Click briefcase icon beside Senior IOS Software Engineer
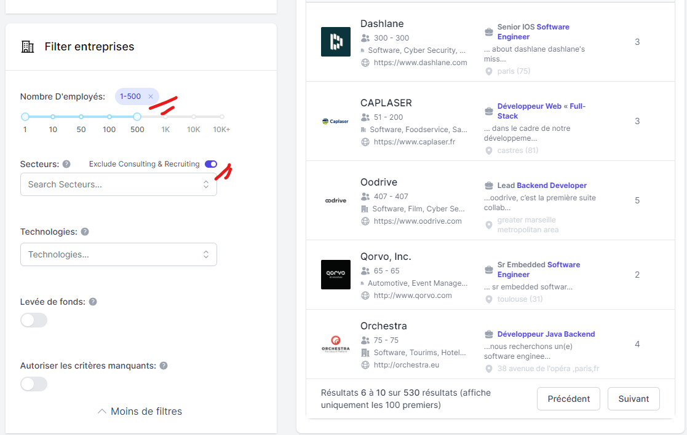 tap(488, 32)
